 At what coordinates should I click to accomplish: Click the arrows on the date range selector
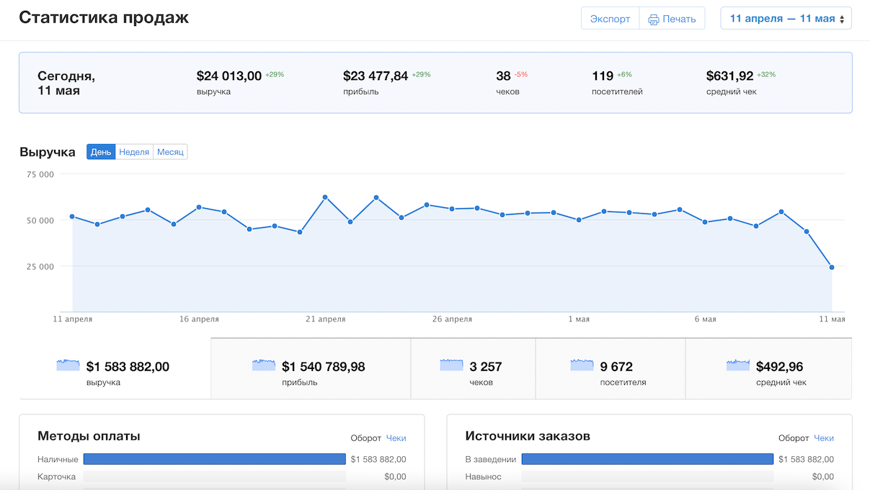pos(842,19)
